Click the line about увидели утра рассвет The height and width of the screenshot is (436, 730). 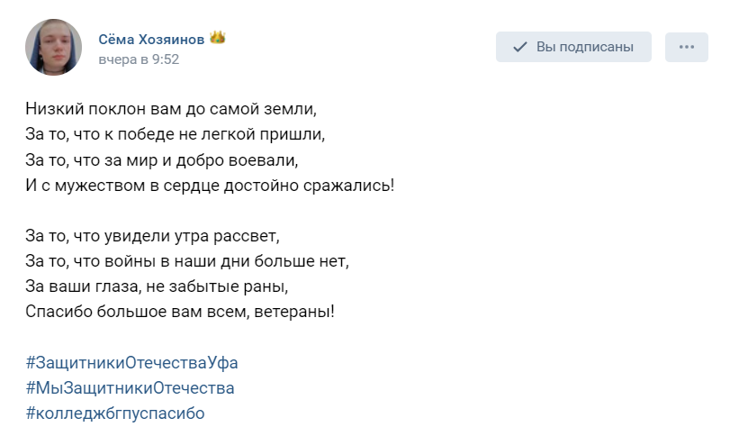point(153,237)
